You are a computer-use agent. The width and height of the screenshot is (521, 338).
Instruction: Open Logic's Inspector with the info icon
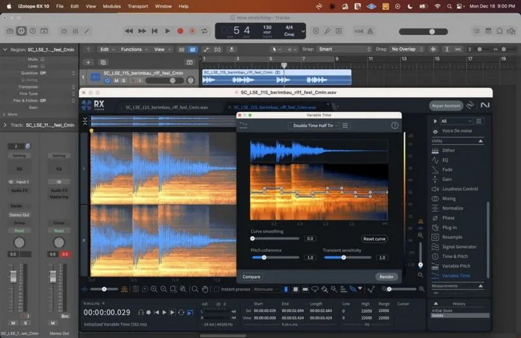[x=21, y=31]
